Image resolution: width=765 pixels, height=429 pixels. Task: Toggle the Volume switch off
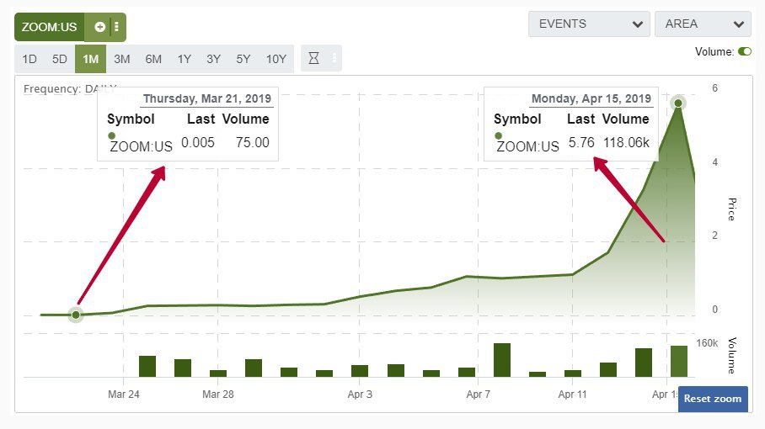[x=744, y=52]
